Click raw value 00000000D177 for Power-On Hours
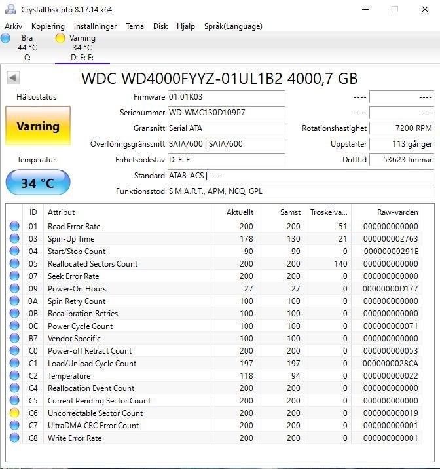 (390, 289)
